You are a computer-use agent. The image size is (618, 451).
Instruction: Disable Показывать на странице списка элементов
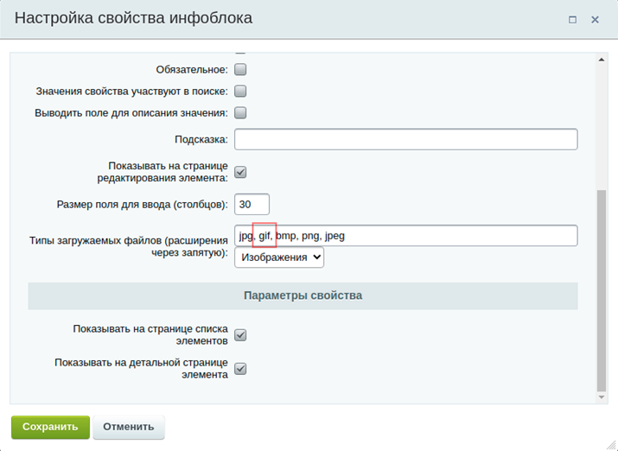[241, 335]
